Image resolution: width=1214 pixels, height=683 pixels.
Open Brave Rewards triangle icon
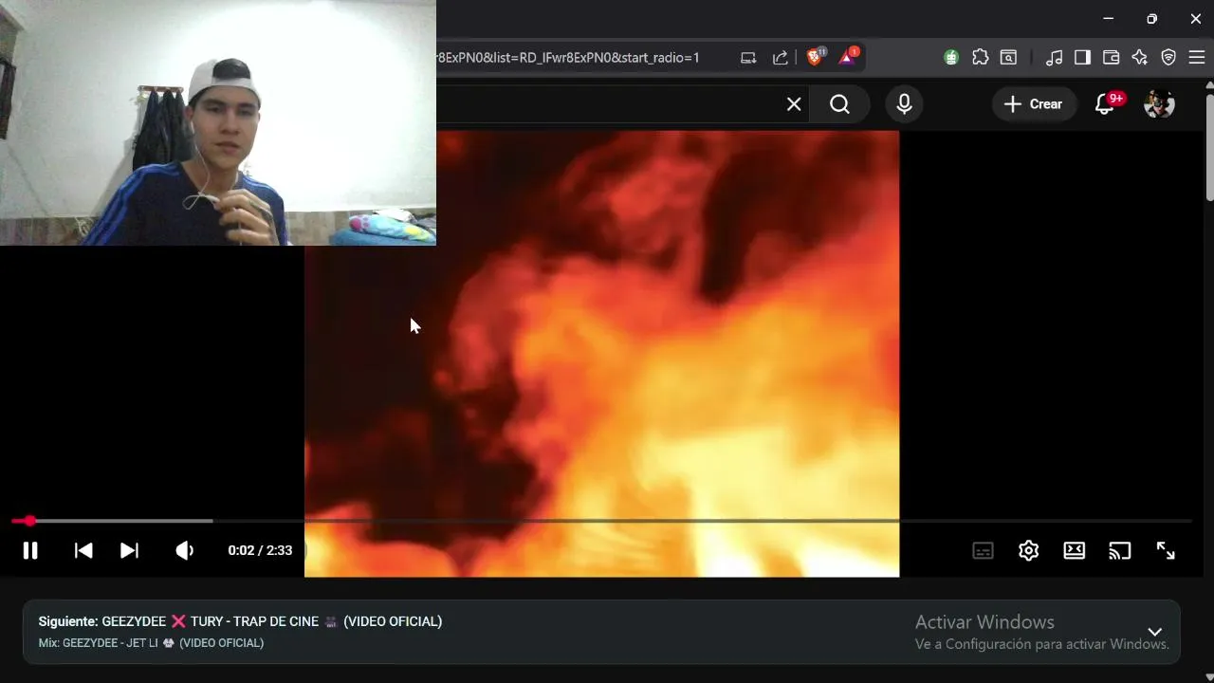click(x=848, y=57)
